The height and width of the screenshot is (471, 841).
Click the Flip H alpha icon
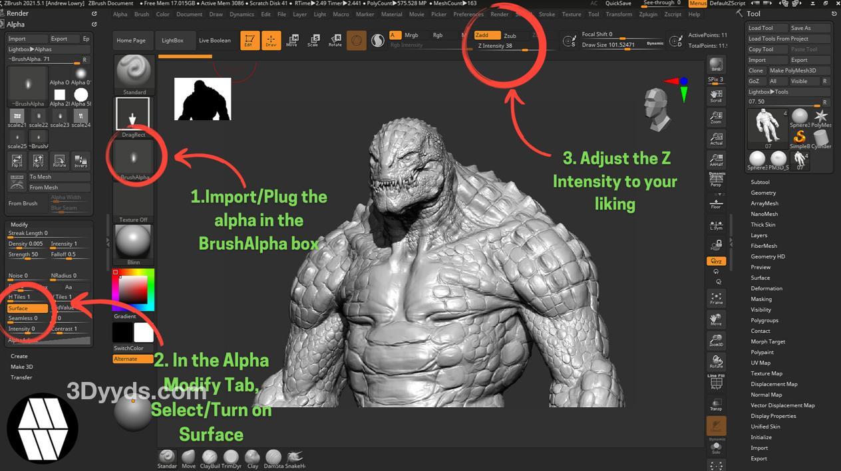click(17, 161)
